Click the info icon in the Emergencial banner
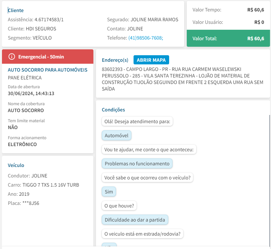271x249 pixels. 12,57
